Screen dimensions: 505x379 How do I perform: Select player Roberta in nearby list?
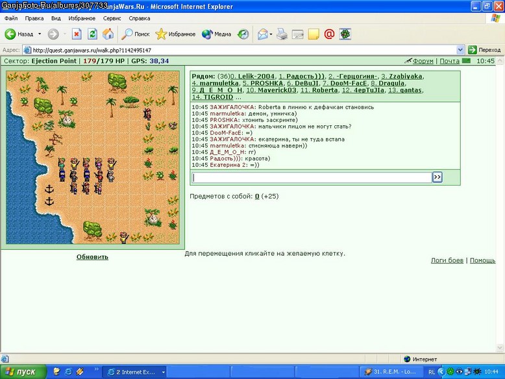319,90
